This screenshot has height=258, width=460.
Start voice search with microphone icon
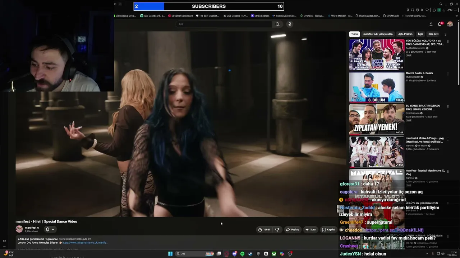pyautogui.click(x=290, y=24)
